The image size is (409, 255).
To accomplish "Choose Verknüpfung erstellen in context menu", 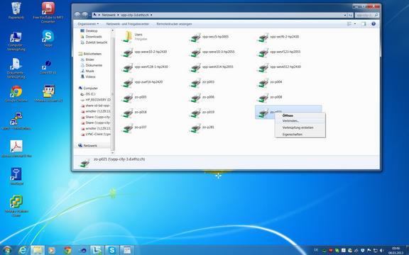I will 300,127.
